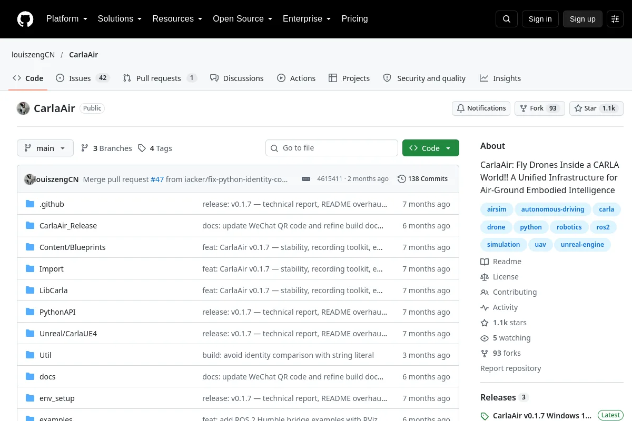Image resolution: width=632 pixels, height=421 pixels.
Task: Click Sign up button
Action: [582, 19]
